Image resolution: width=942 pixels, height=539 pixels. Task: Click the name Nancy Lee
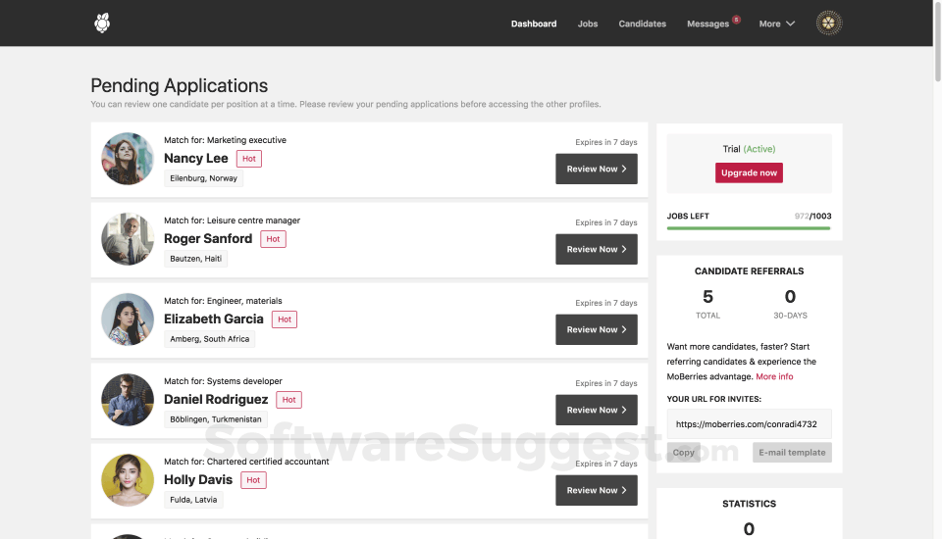(x=196, y=159)
